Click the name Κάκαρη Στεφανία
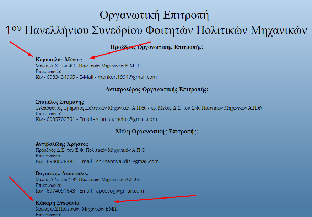Image resolution: width=312 pixels, height=217 pixels. pyautogui.click(x=57, y=203)
